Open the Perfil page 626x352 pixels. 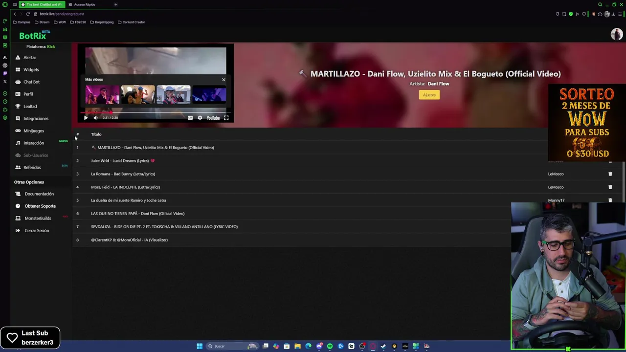click(28, 94)
